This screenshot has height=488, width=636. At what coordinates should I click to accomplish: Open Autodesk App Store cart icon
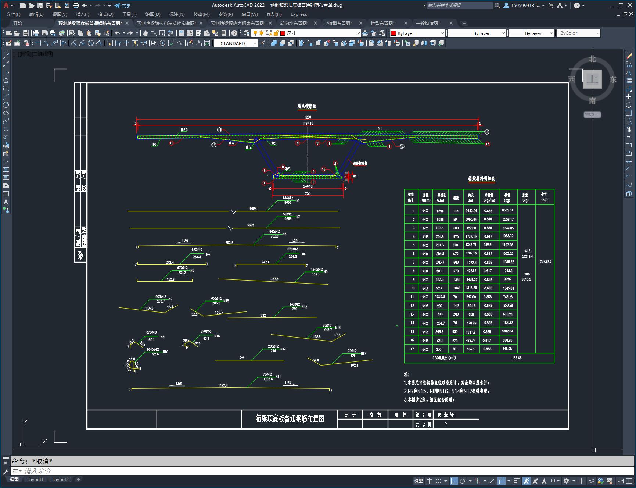pyautogui.click(x=551, y=6)
